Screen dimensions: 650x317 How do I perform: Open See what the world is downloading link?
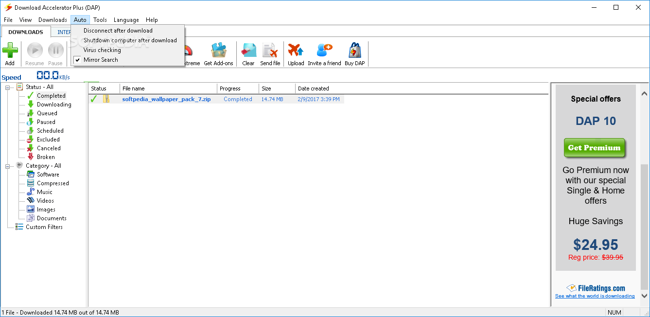pyautogui.click(x=595, y=296)
